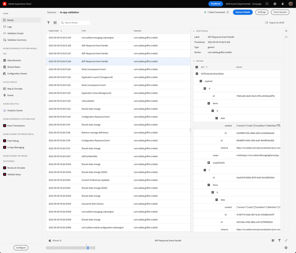Open the timeline filter funnel icon
Screen dimensions: 296x253
[x=279, y=240]
